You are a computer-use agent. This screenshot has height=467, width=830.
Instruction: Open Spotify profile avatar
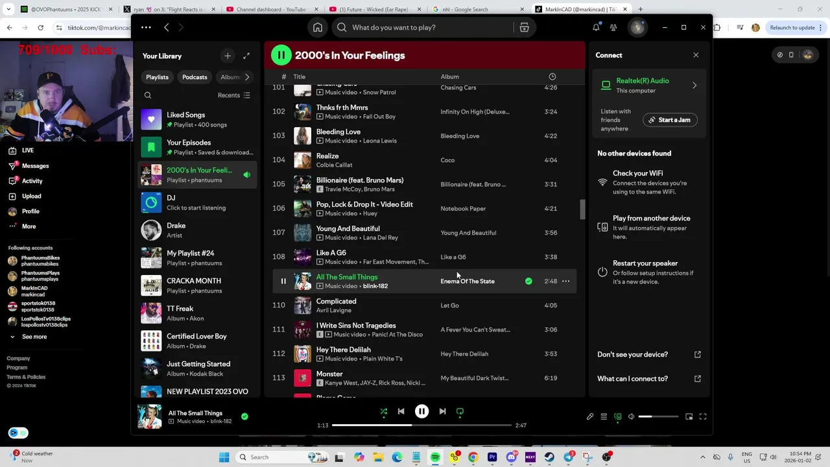point(637,27)
